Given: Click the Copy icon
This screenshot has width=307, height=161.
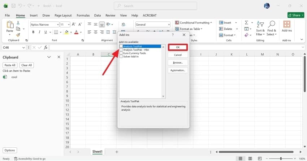Looking at the screenshot, I should (18, 29).
